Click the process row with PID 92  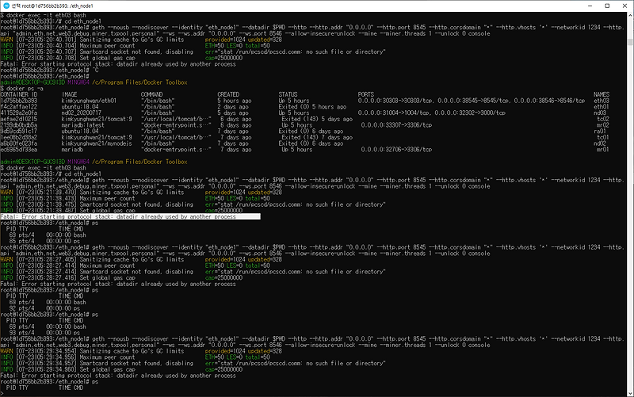(x=44, y=308)
